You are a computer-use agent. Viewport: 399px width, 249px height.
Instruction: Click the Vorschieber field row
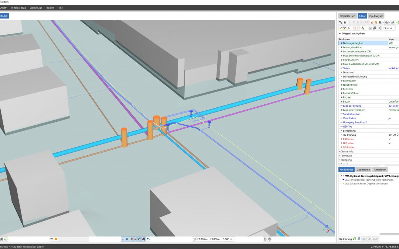click(369, 118)
